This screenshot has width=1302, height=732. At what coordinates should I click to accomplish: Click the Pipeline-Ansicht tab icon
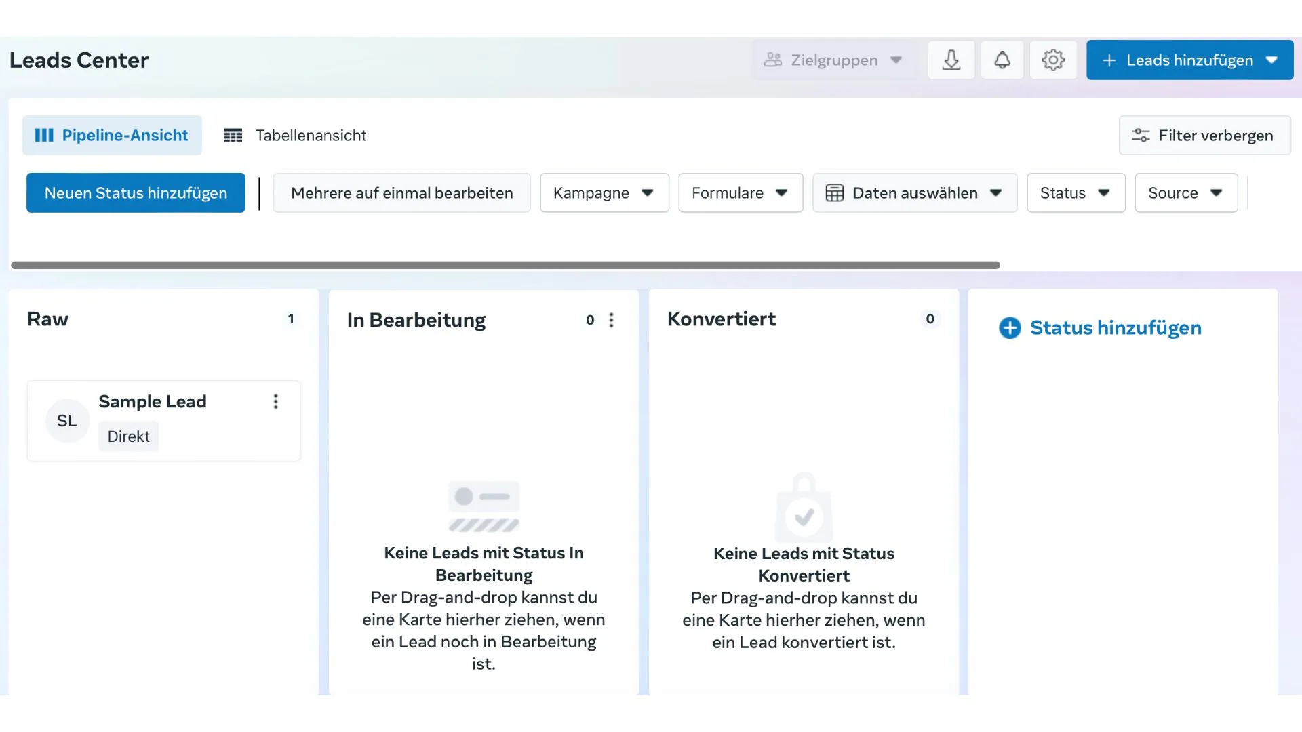(44, 135)
